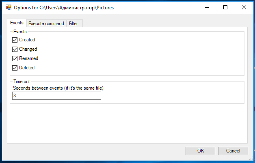
Task: Uncheck the Created event checkbox
Action: tap(15, 40)
